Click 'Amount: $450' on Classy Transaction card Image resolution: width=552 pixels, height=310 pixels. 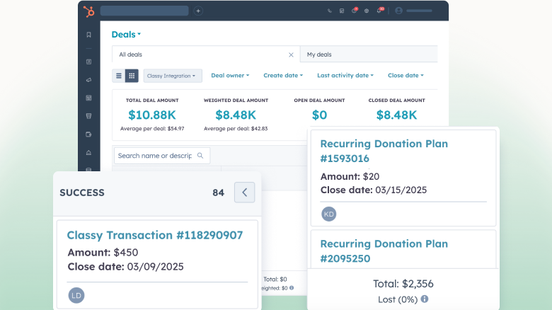coord(103,253)
